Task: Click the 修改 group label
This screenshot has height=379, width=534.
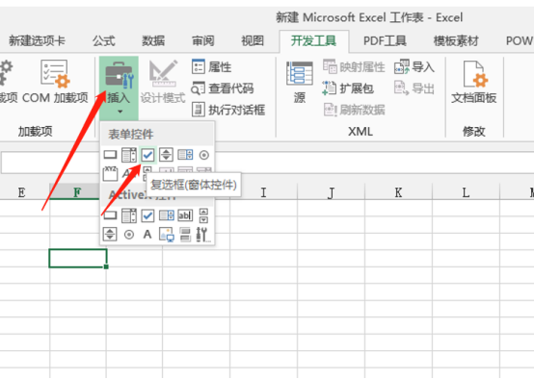Action: click(x=473, y=131)
